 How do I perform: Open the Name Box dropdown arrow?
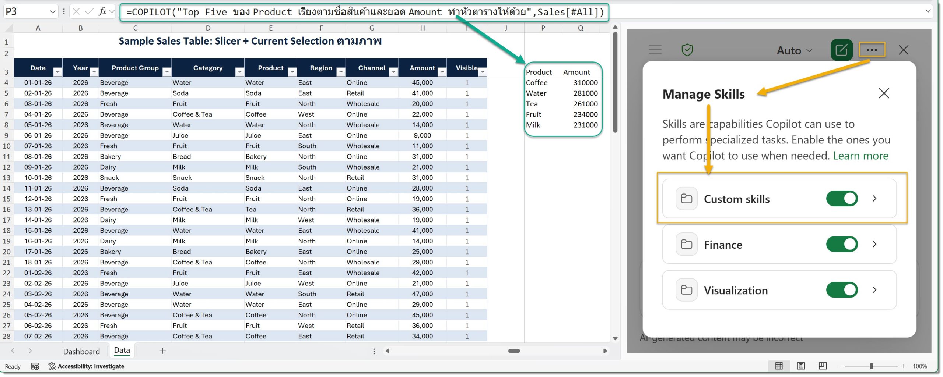coord(52,12)
